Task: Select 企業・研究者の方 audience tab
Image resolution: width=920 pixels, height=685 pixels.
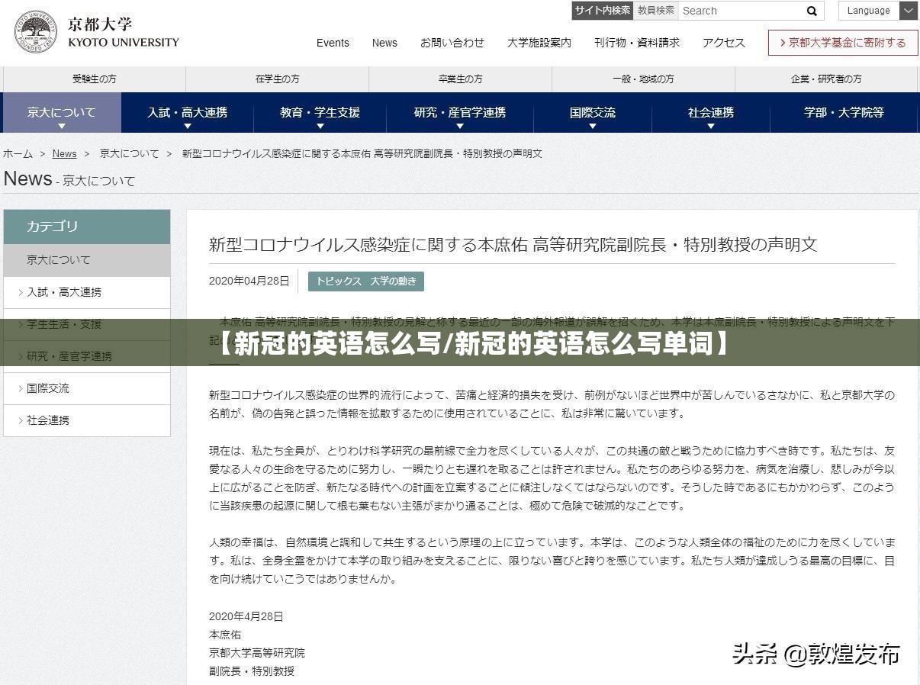Action: click(x=826, y=79)
